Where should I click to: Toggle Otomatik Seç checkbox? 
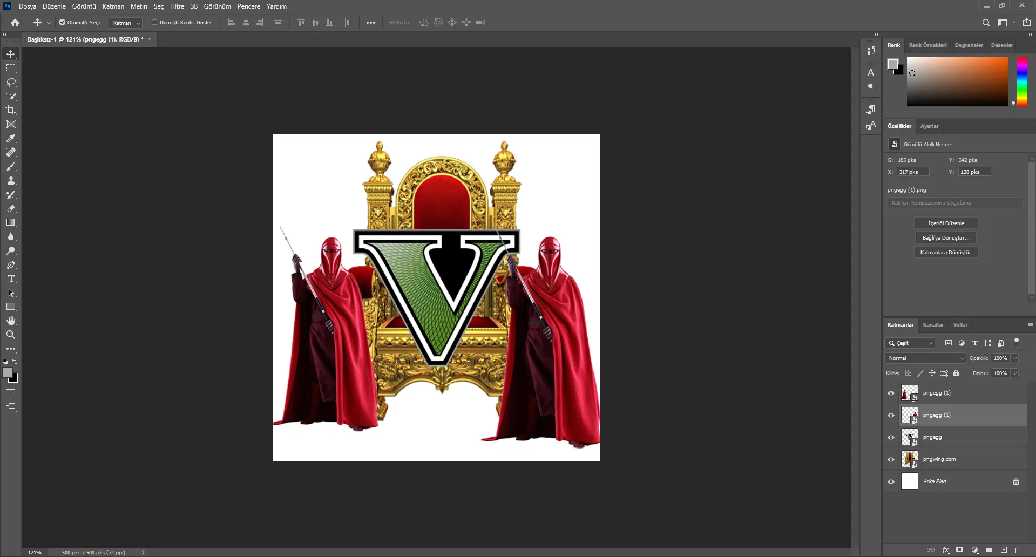(62, 23)
